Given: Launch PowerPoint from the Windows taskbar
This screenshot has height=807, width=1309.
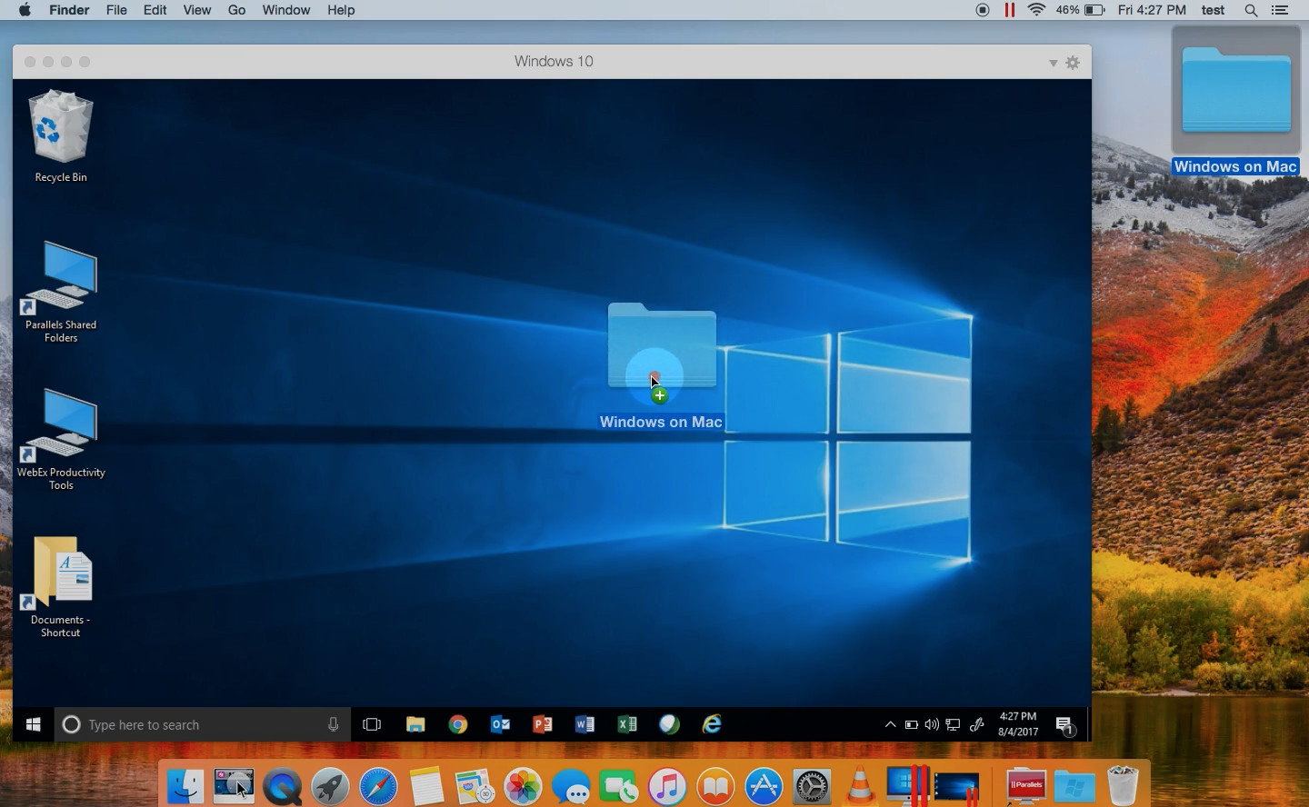Looking at the screenshot, I should [543, 724].
